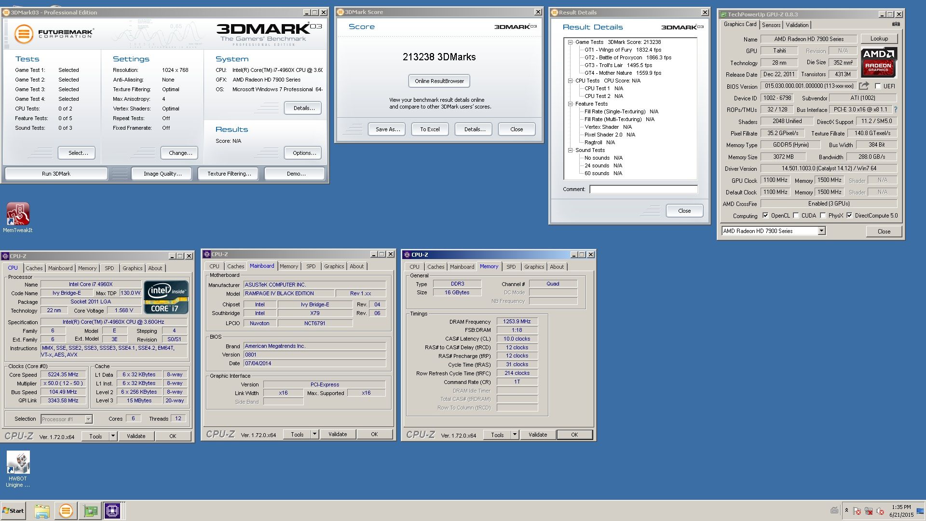
Task: Click the GPU-Z Name field AMD Radeon HD 7900 Series
Action: tap(809, 39)
